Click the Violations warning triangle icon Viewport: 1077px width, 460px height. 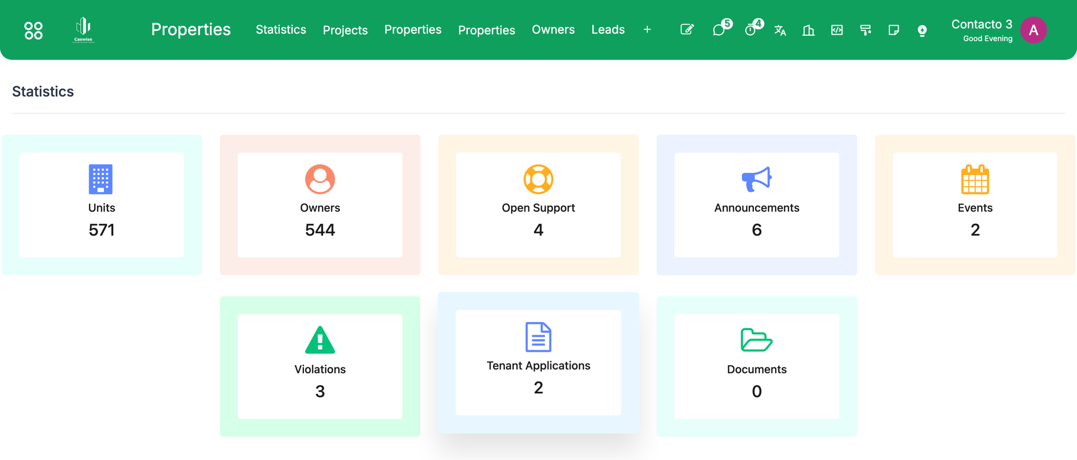[x=320, y=340]
